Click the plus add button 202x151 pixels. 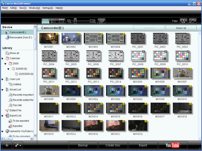point(7,145)
